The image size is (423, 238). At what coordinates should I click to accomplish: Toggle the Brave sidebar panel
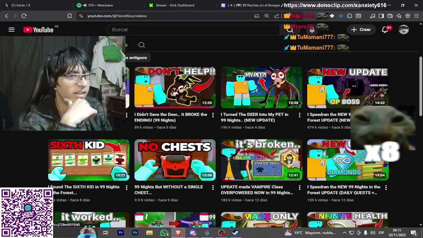(381, 16)
